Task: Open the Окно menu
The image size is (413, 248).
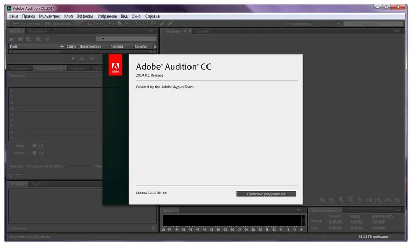Action: pos(136,16)
